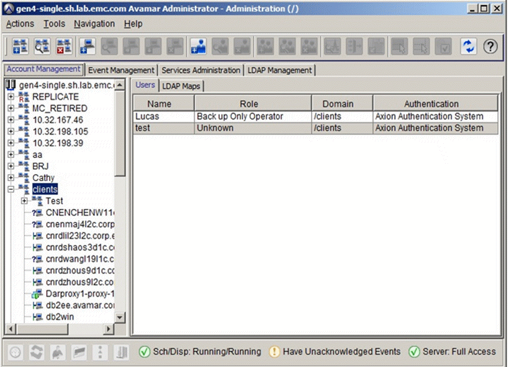Screen dimensions: 509x367
Task: Switch to the Event Management tab
Action: coord(120,71)
